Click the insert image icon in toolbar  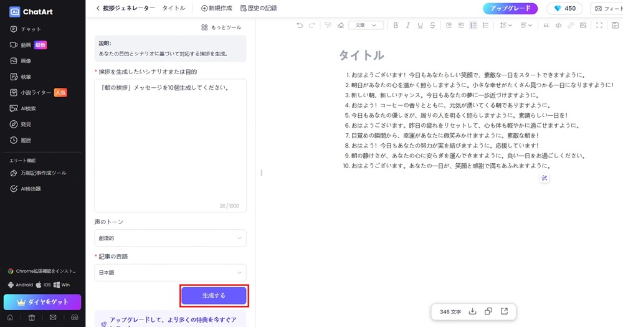[x=583, y=26]
